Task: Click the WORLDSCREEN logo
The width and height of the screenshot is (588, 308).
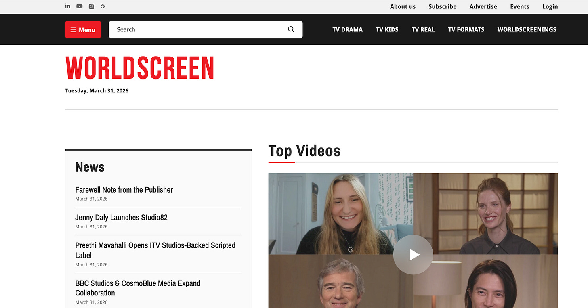Action: pos(140,67)
